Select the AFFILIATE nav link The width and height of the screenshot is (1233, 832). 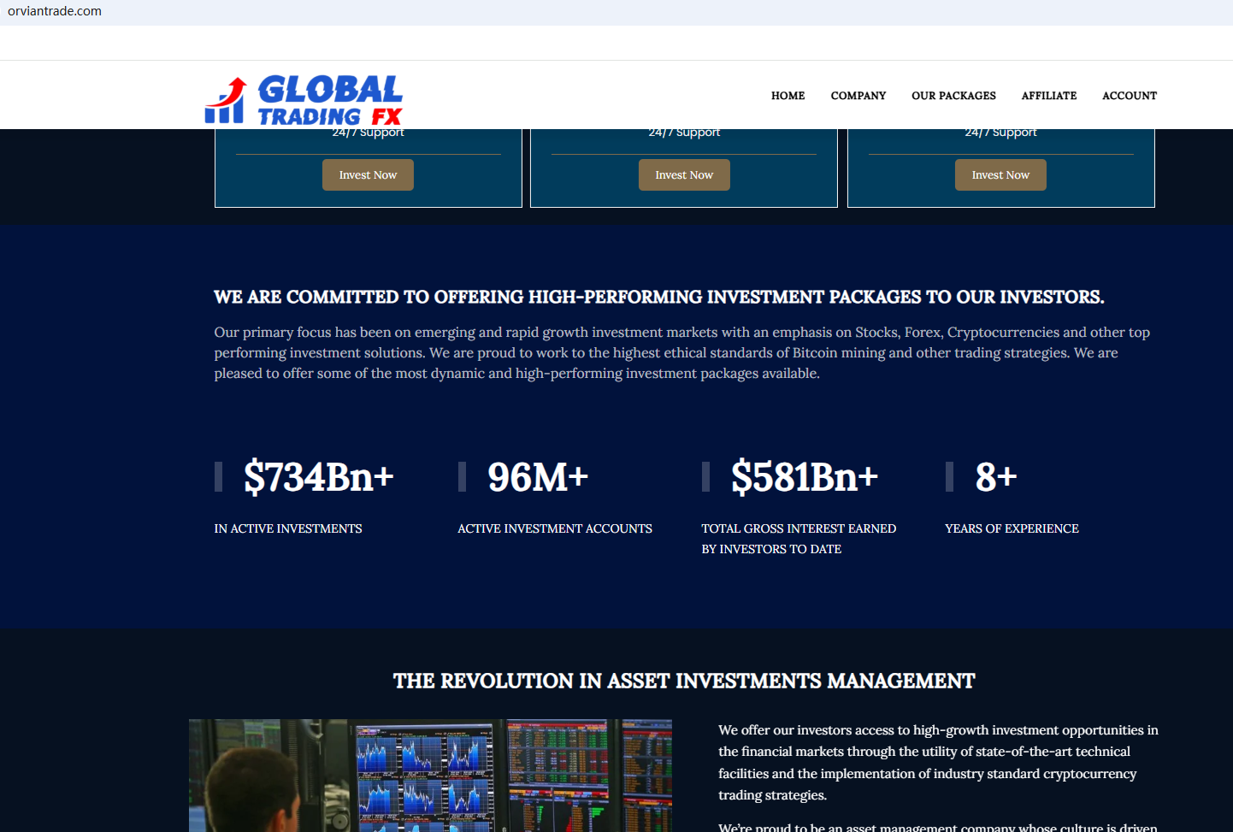click(x=1048, y=96)
